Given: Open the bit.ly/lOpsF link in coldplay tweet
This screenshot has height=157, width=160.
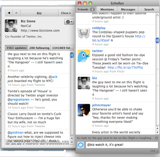Looking at the screenshot, I should click(x=101, y=40).
